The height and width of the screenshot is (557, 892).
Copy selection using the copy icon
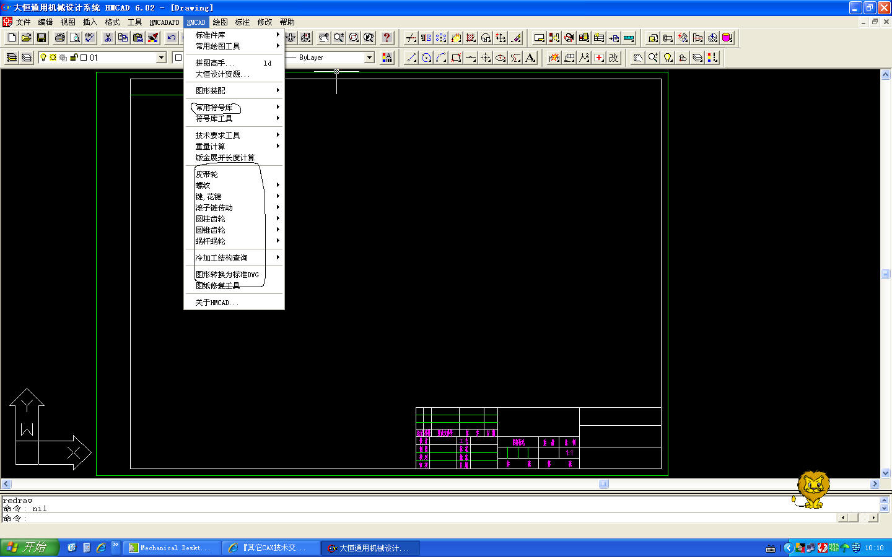point(123,38)
